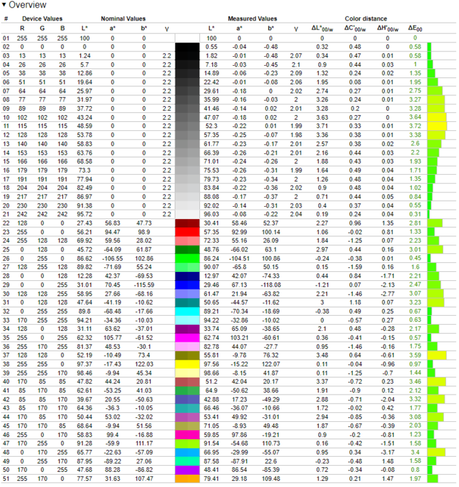
Task: Select the dark red swatch in row 22
Action: tap(187, 223)
